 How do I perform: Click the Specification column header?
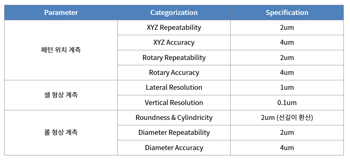[287, 13]
